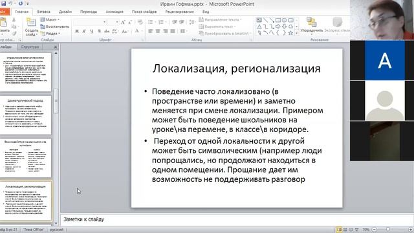Open the Change Case Aa dropdown
This screenshot has width=414, height=233.
click(125, 31)
